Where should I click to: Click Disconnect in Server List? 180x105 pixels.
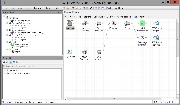[22, 67]
